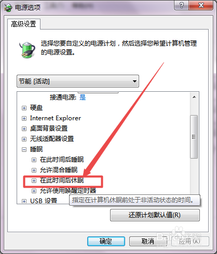Expand 允许使用唤醒定时器 plus icon
Image resolution: width=217 pixels, height=254 pixels.
tap(34, 191)
